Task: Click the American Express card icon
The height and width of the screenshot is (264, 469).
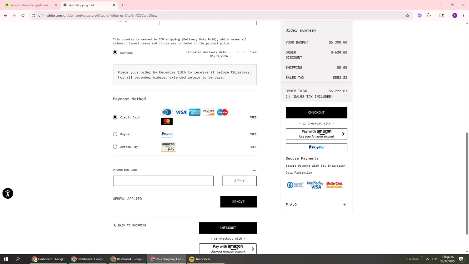Action: point(194,112)
